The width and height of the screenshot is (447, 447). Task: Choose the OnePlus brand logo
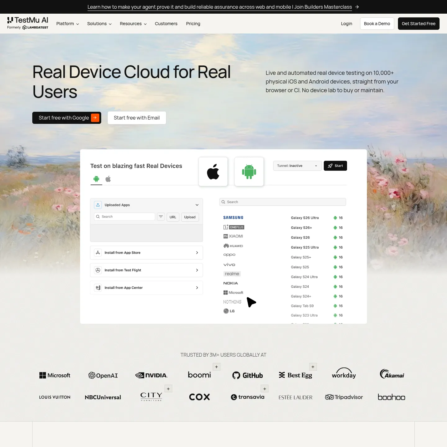pos(234,227)
